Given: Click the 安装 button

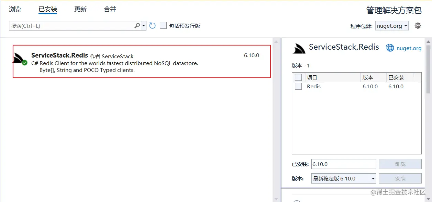Looking at the screenshot, I should 400,178.
